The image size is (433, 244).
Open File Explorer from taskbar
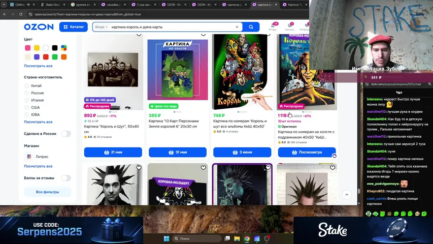coord(237,238)
